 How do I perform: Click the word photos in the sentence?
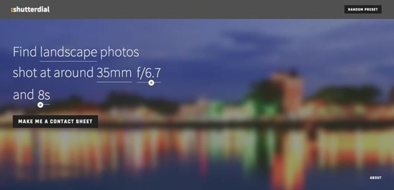coord(120,53)
